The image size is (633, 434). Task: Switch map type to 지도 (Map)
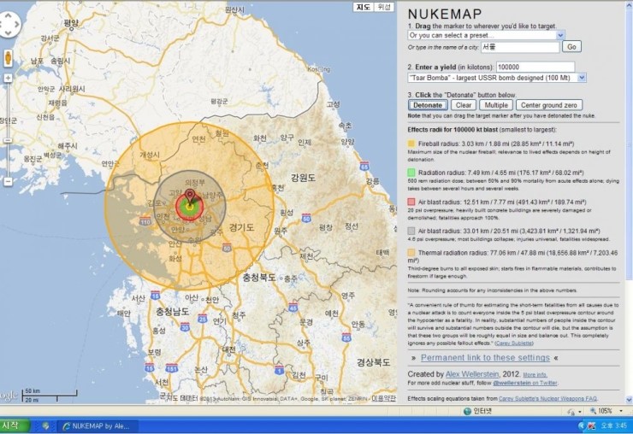363,7
